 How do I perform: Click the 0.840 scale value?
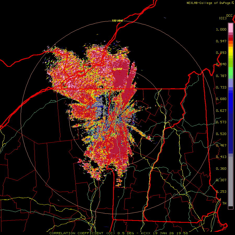(221, 64)
